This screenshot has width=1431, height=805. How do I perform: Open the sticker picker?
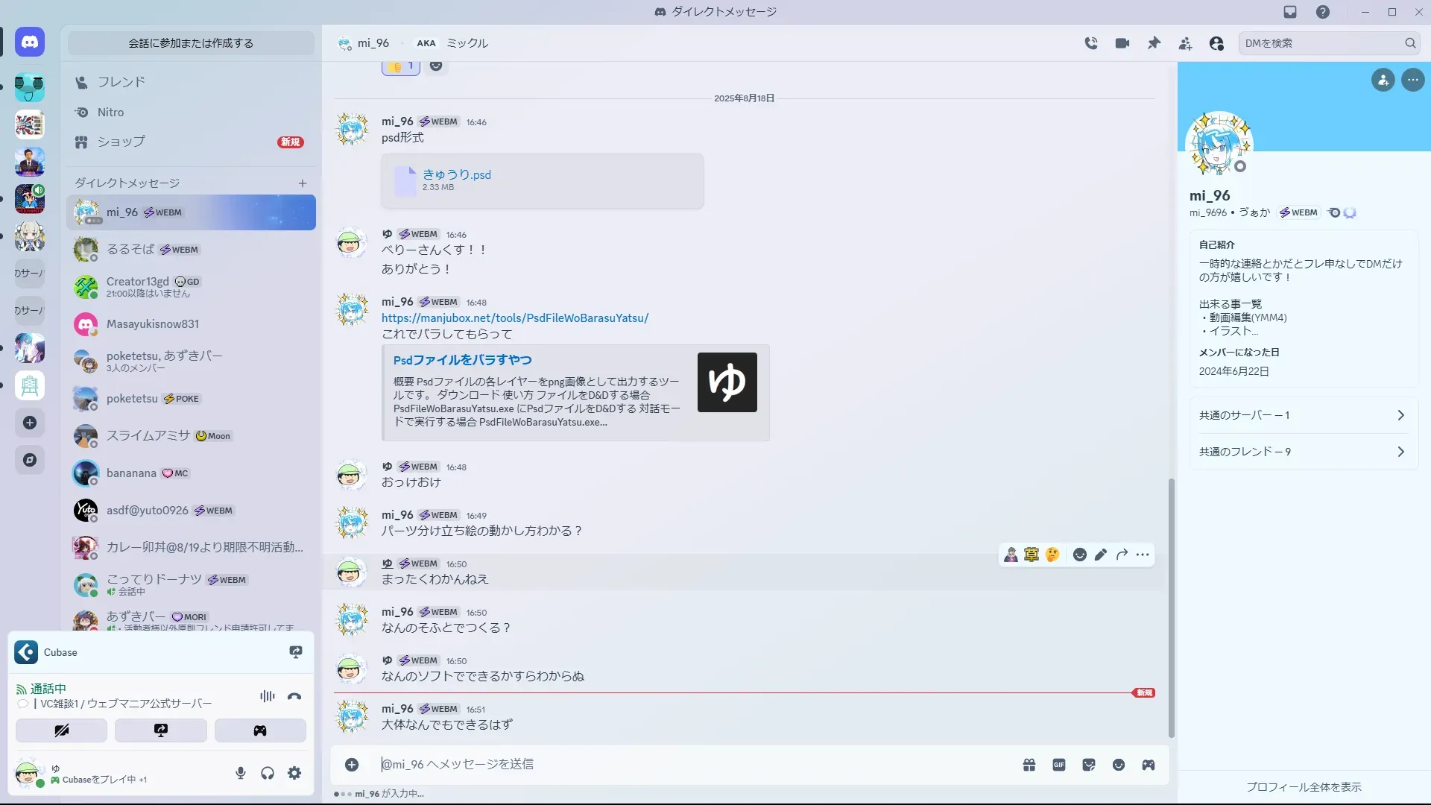coord(1089,765)
